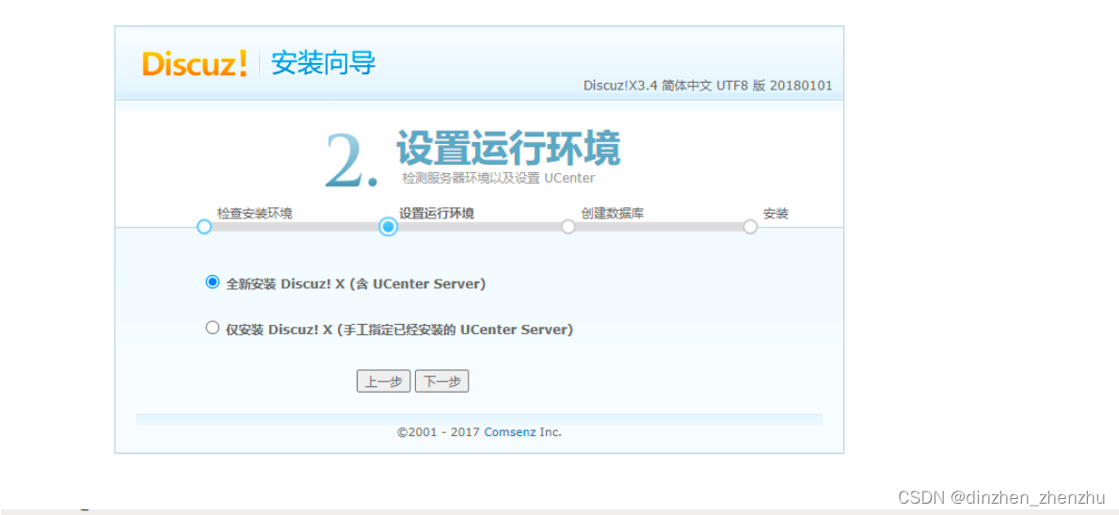The image size is (1119, 515).
Task: Click the 安装 step label
Action: click(x=775, y=213)
